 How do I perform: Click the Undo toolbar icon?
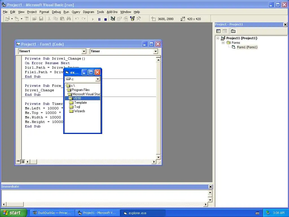point(77,19)
